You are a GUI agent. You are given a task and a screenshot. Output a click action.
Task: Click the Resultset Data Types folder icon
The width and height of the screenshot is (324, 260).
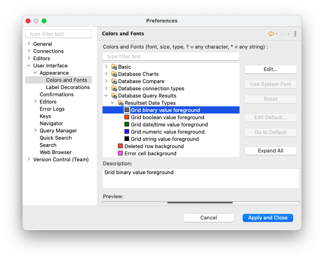[x=121, y=103]
